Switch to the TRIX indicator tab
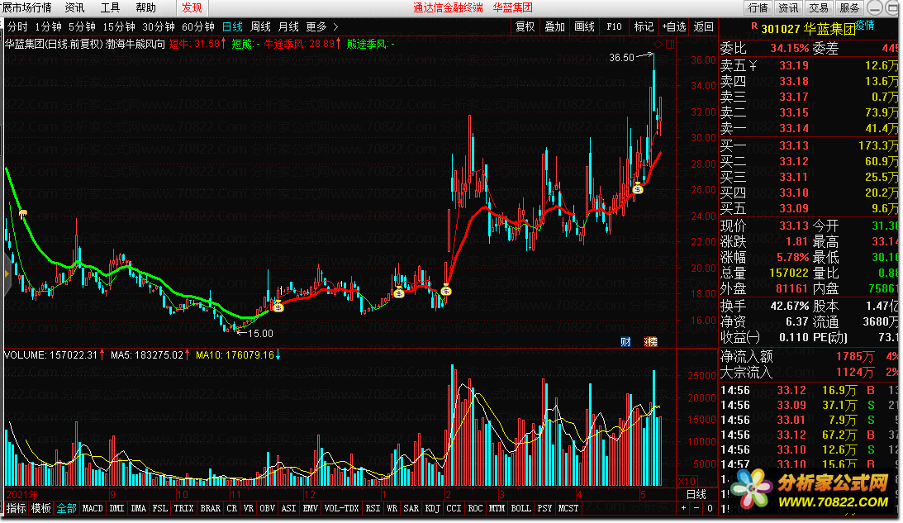Image resolution: width=903 pixels, height=523 pixels. pyautogui.click(x=183, y=508)
